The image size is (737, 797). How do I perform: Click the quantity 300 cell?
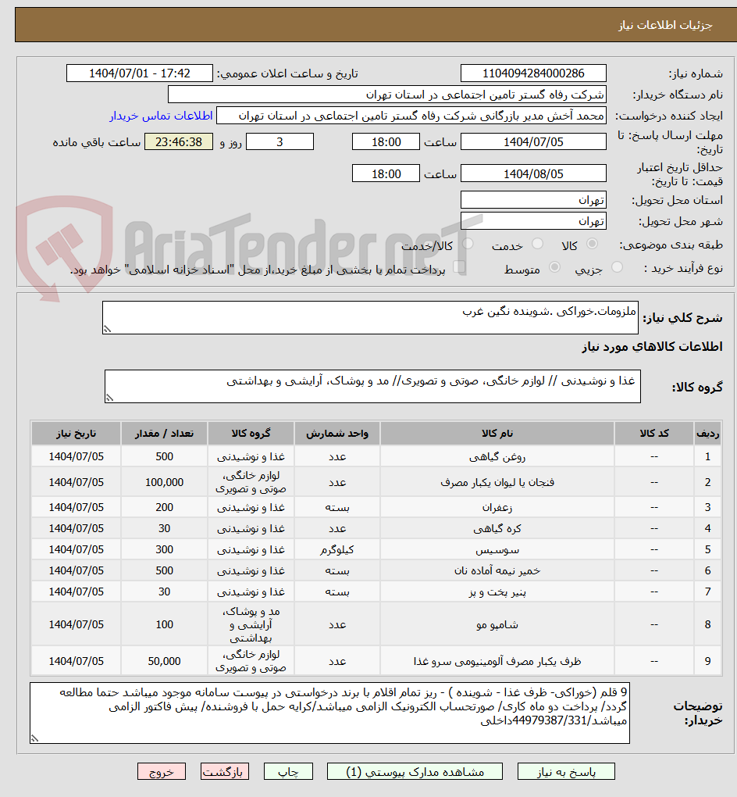164,550
